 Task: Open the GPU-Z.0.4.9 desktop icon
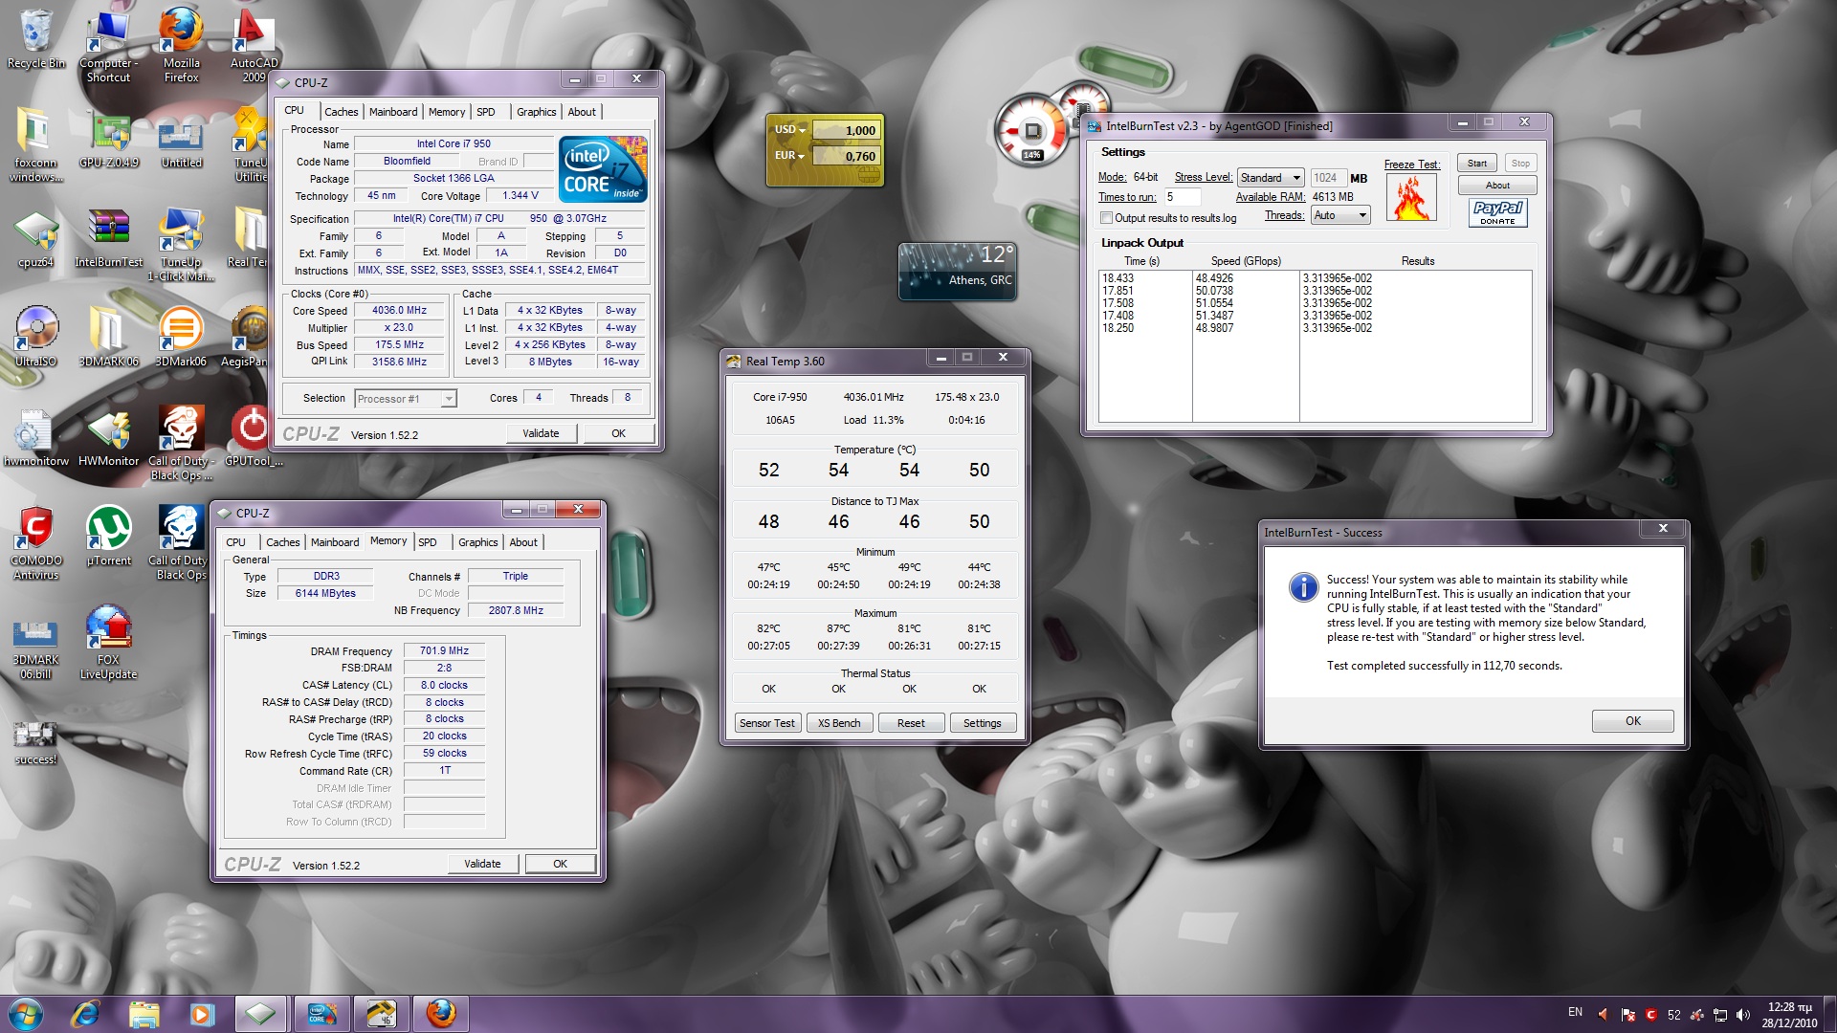coord(109,141)
